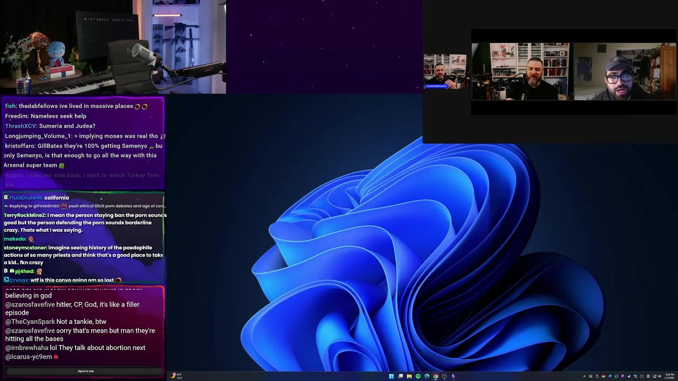Open the NVIDIA tray icon
678x381 pixels.
(584, 376)
